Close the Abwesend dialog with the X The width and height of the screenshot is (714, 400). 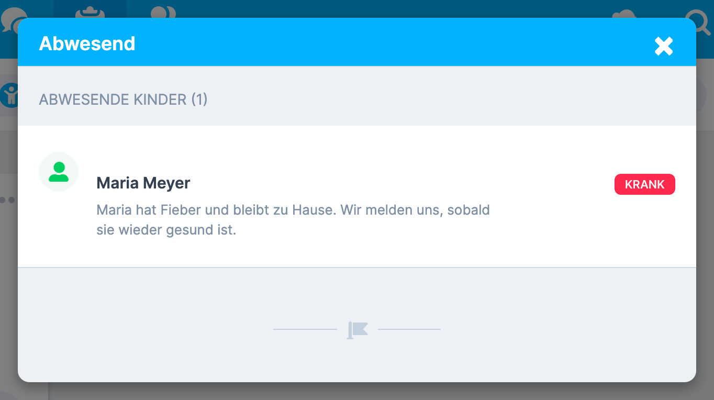(x=664, y=46)
